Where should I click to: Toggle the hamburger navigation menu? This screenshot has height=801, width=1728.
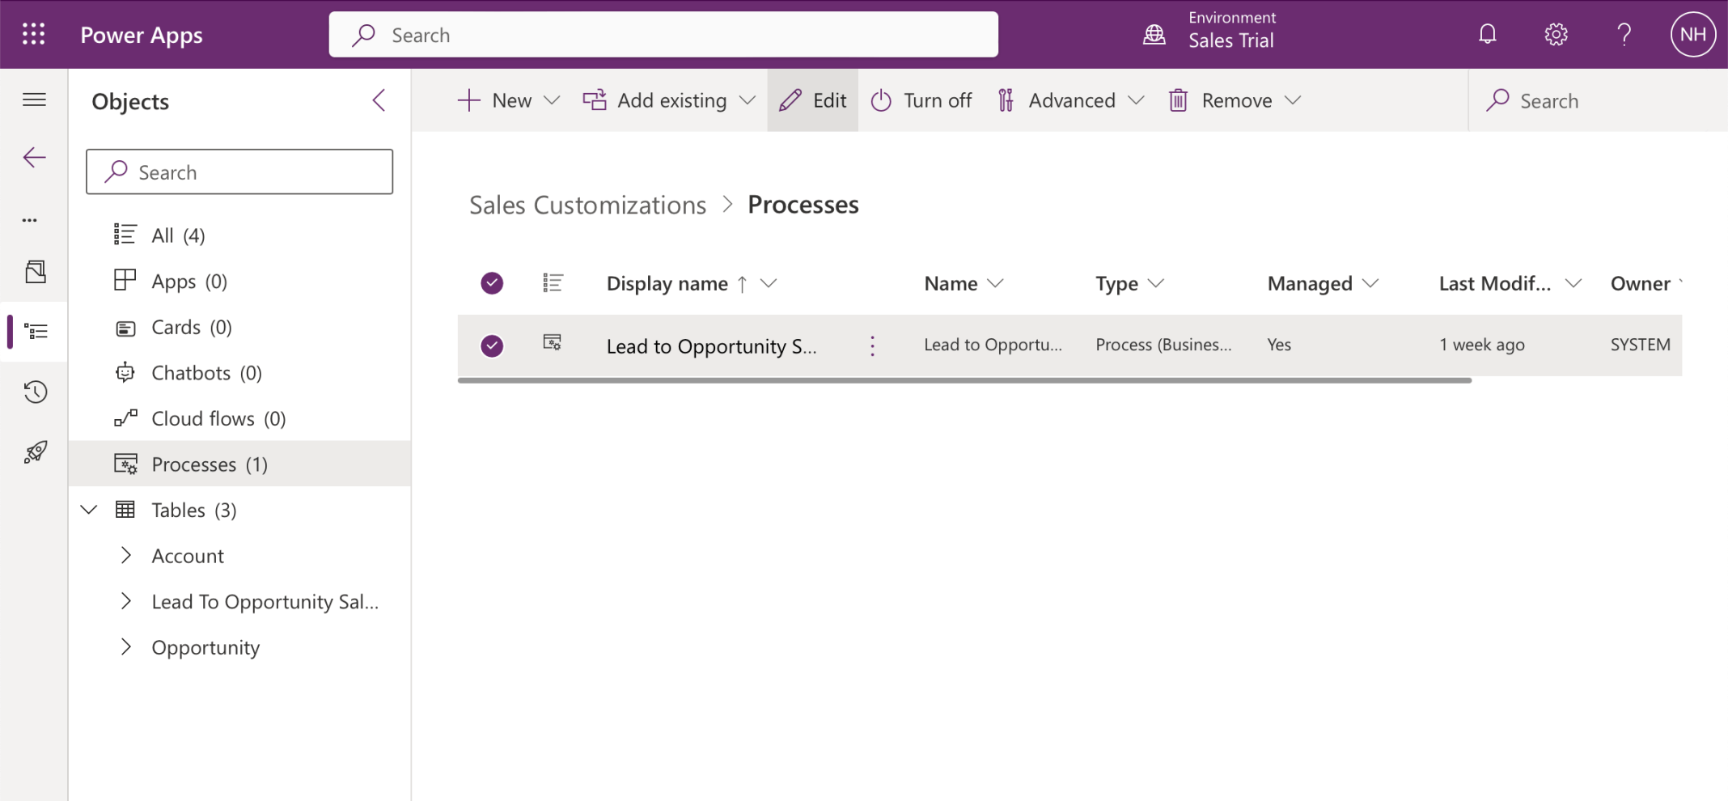pos(34,100)
